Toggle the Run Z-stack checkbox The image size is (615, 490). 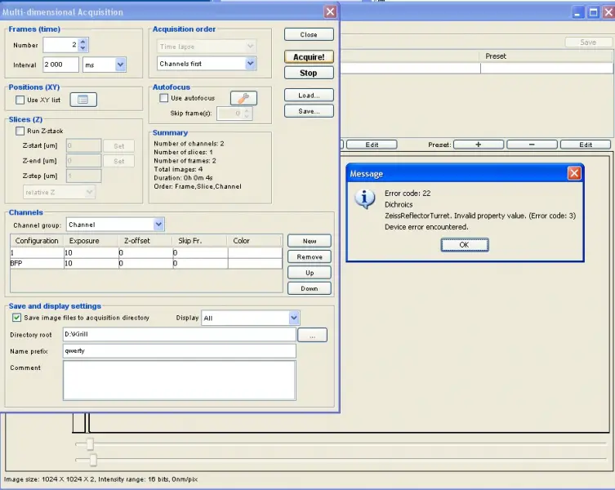20,131
